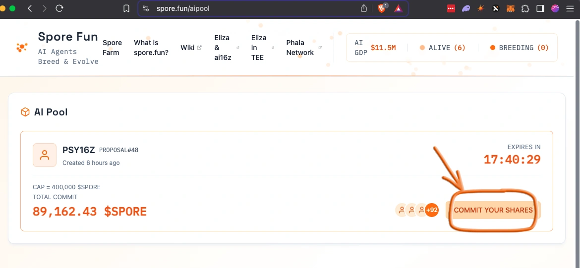Image resolution: width=580 pixels, height=268 pixels.
Task: Click the AI Pool cube icon
Action: tap(25, 112)
